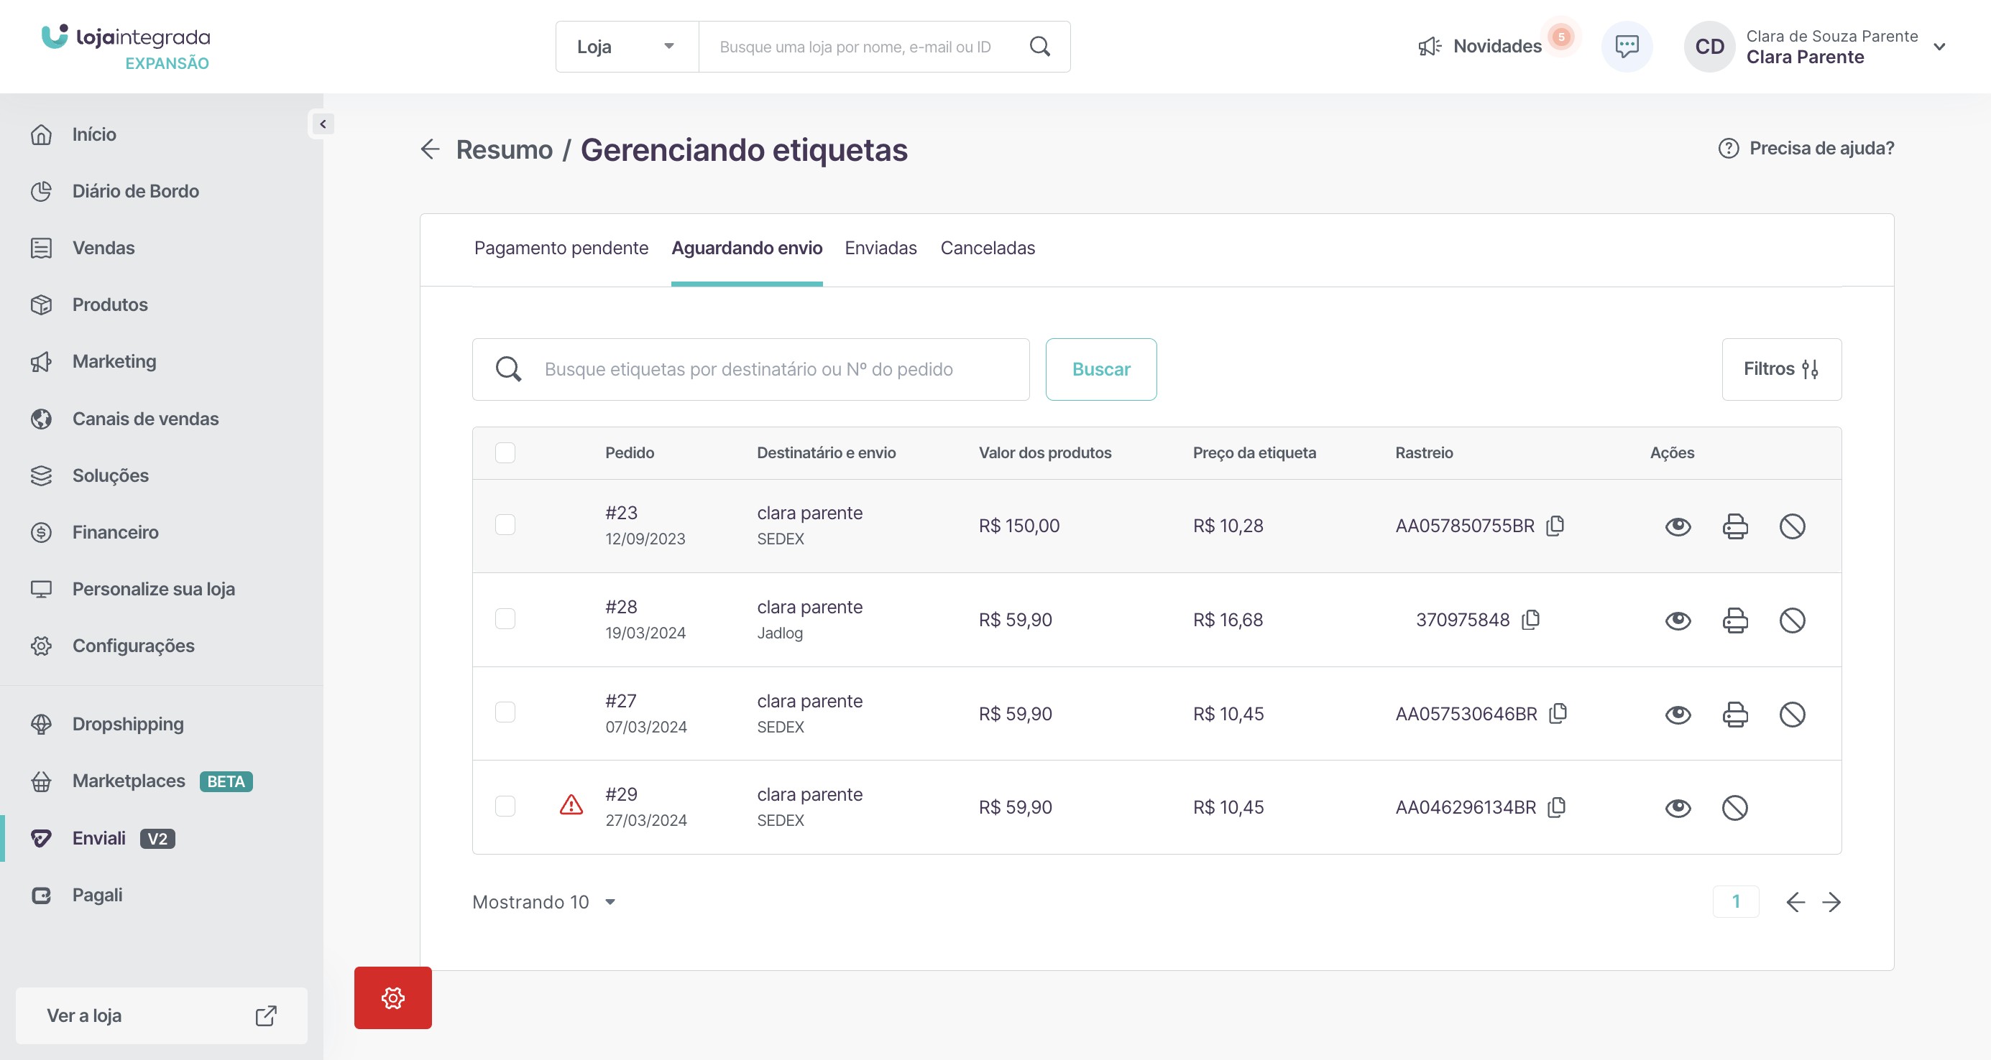This screenshot has height=1060, width=1991.
Task: Expand the Mostrando 10 page size dropdown
Action: click(543, 902)
